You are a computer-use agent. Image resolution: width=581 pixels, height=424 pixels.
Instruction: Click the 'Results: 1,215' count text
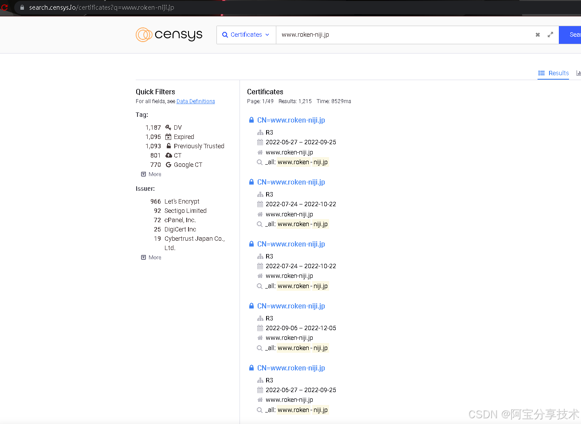[x=295, y=101]
